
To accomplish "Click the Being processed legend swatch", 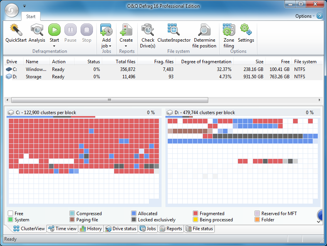I will point(196,219).
